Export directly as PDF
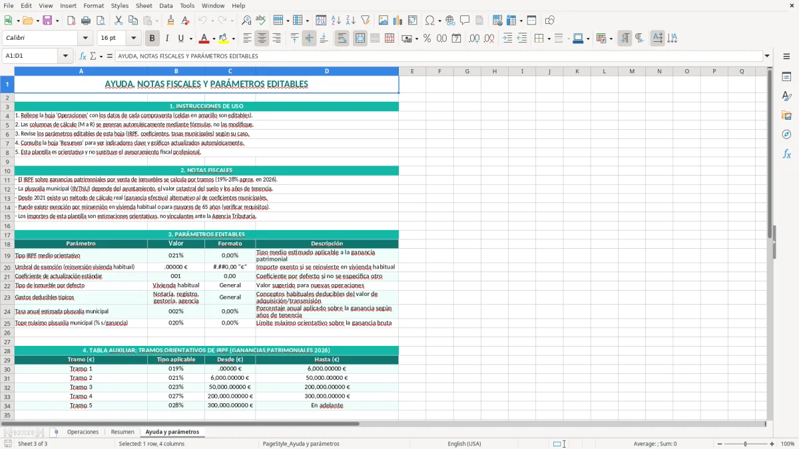Viewport: 799px width, 449px height. (x=71, y=21)
